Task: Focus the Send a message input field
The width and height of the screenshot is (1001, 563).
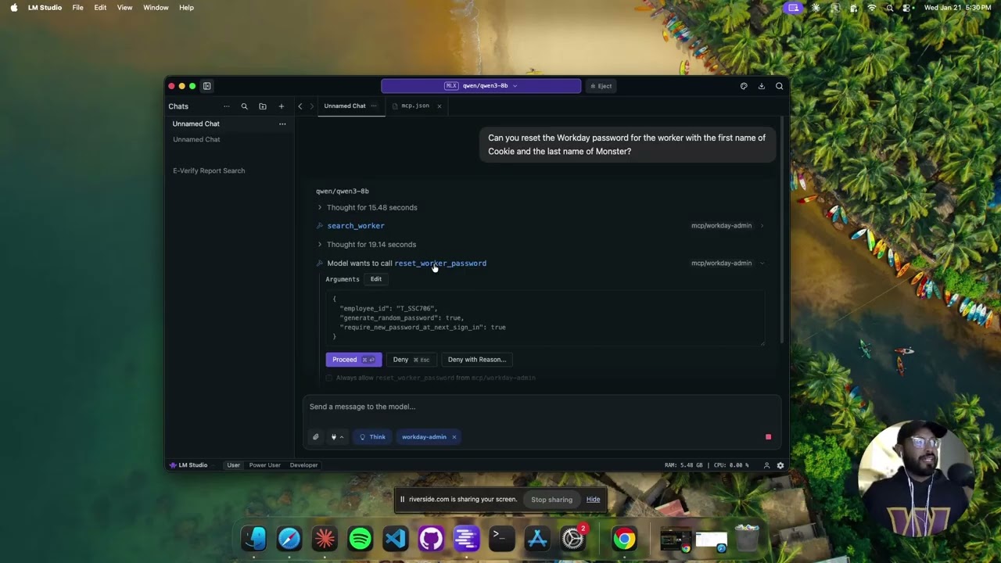Action: click(542, 407)
